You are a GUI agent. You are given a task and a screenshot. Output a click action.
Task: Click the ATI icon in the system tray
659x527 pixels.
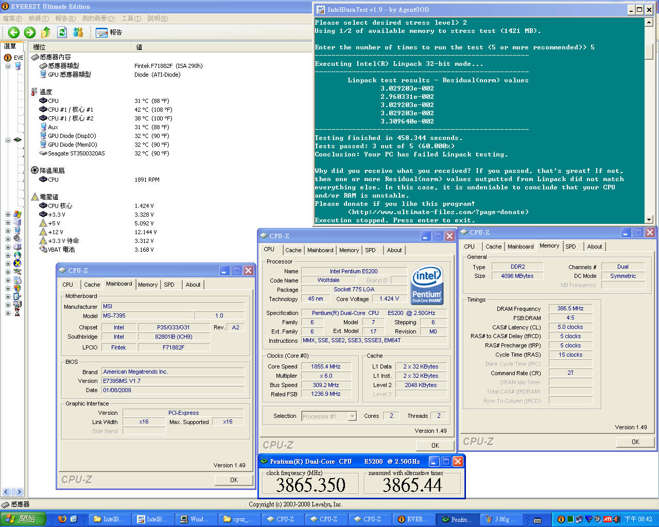click(608, 519)
